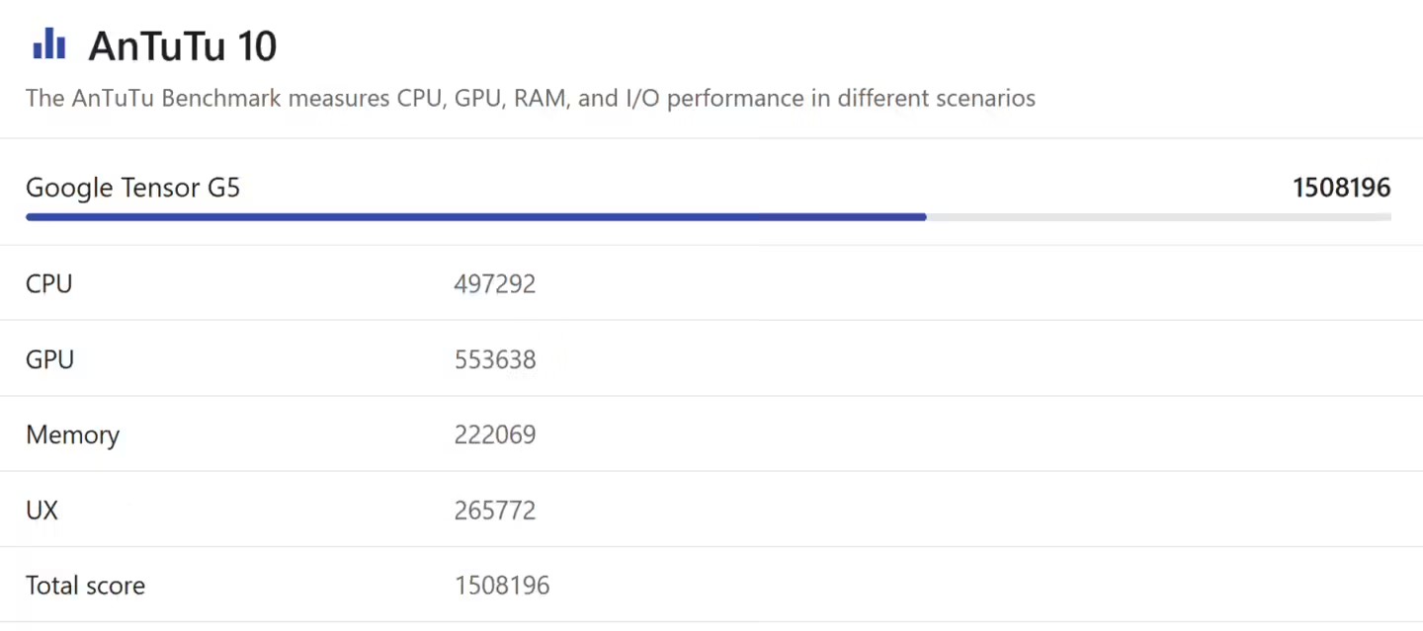The height and width of the screenshot is (631, 1423).
Task: Click the UX score 265772
Action: click(495, 511)
